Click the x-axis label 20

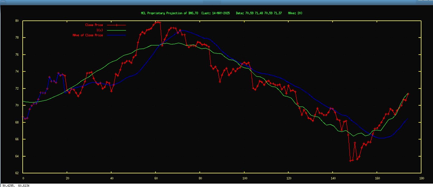point(67,178)
